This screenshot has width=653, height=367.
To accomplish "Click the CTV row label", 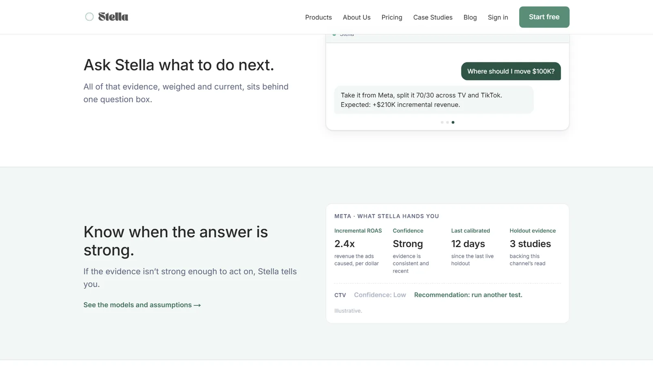I will pos(340,295).
